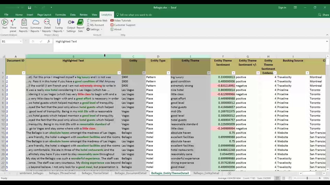Open the Lexalytics Settings gear

tap(94, 29)
